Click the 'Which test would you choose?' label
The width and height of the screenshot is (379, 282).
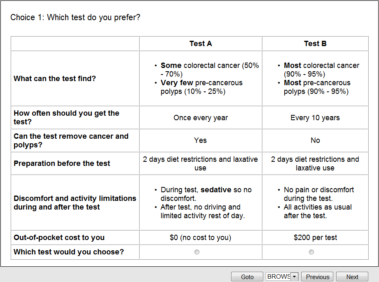pos(69,252)
